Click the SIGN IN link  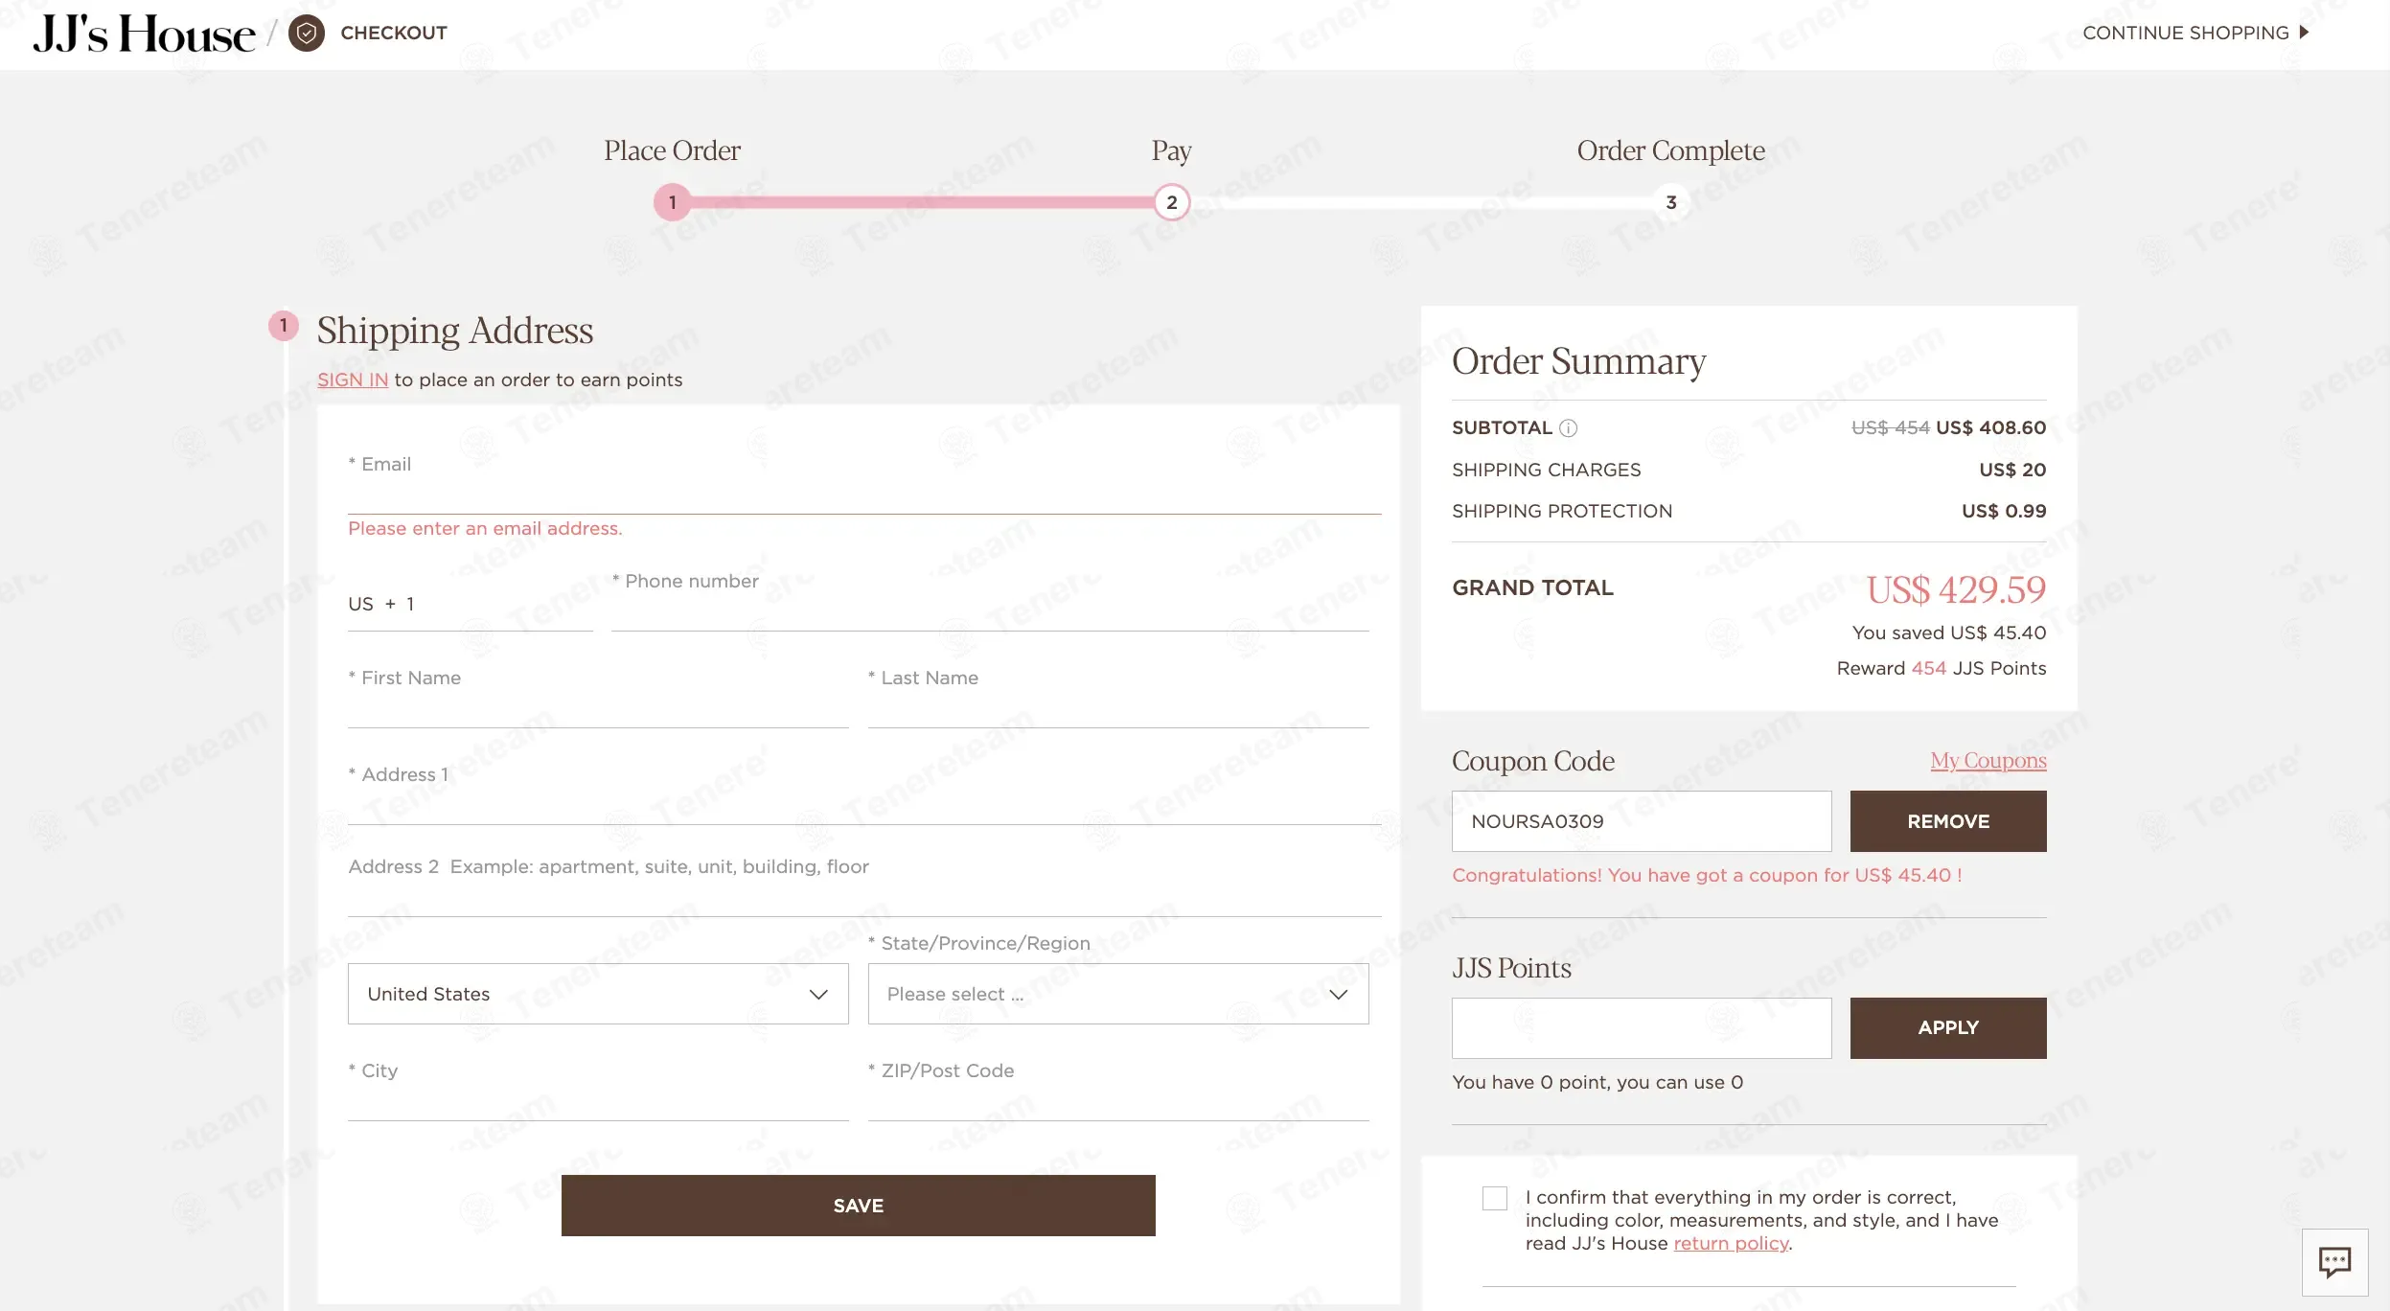tap(353, 380)
